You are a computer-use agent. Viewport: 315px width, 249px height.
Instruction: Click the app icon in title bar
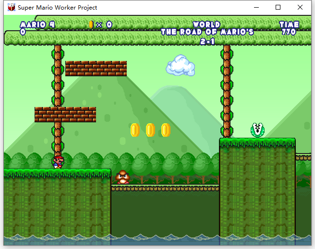coord(11,7)
